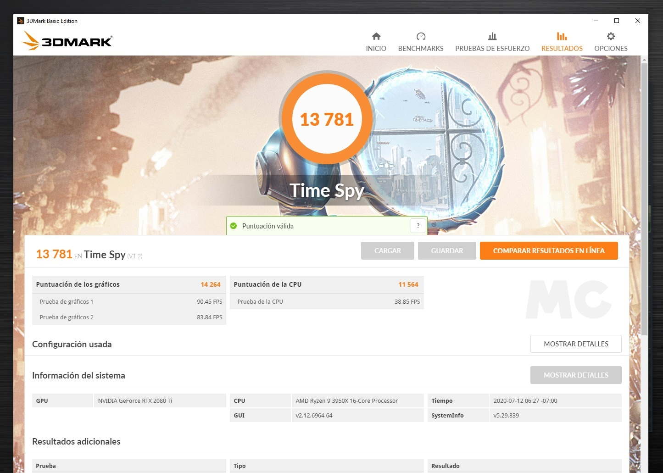Click the Resultados bar chart icon
The image size is (663, 473).
click(x=562, y=36)
